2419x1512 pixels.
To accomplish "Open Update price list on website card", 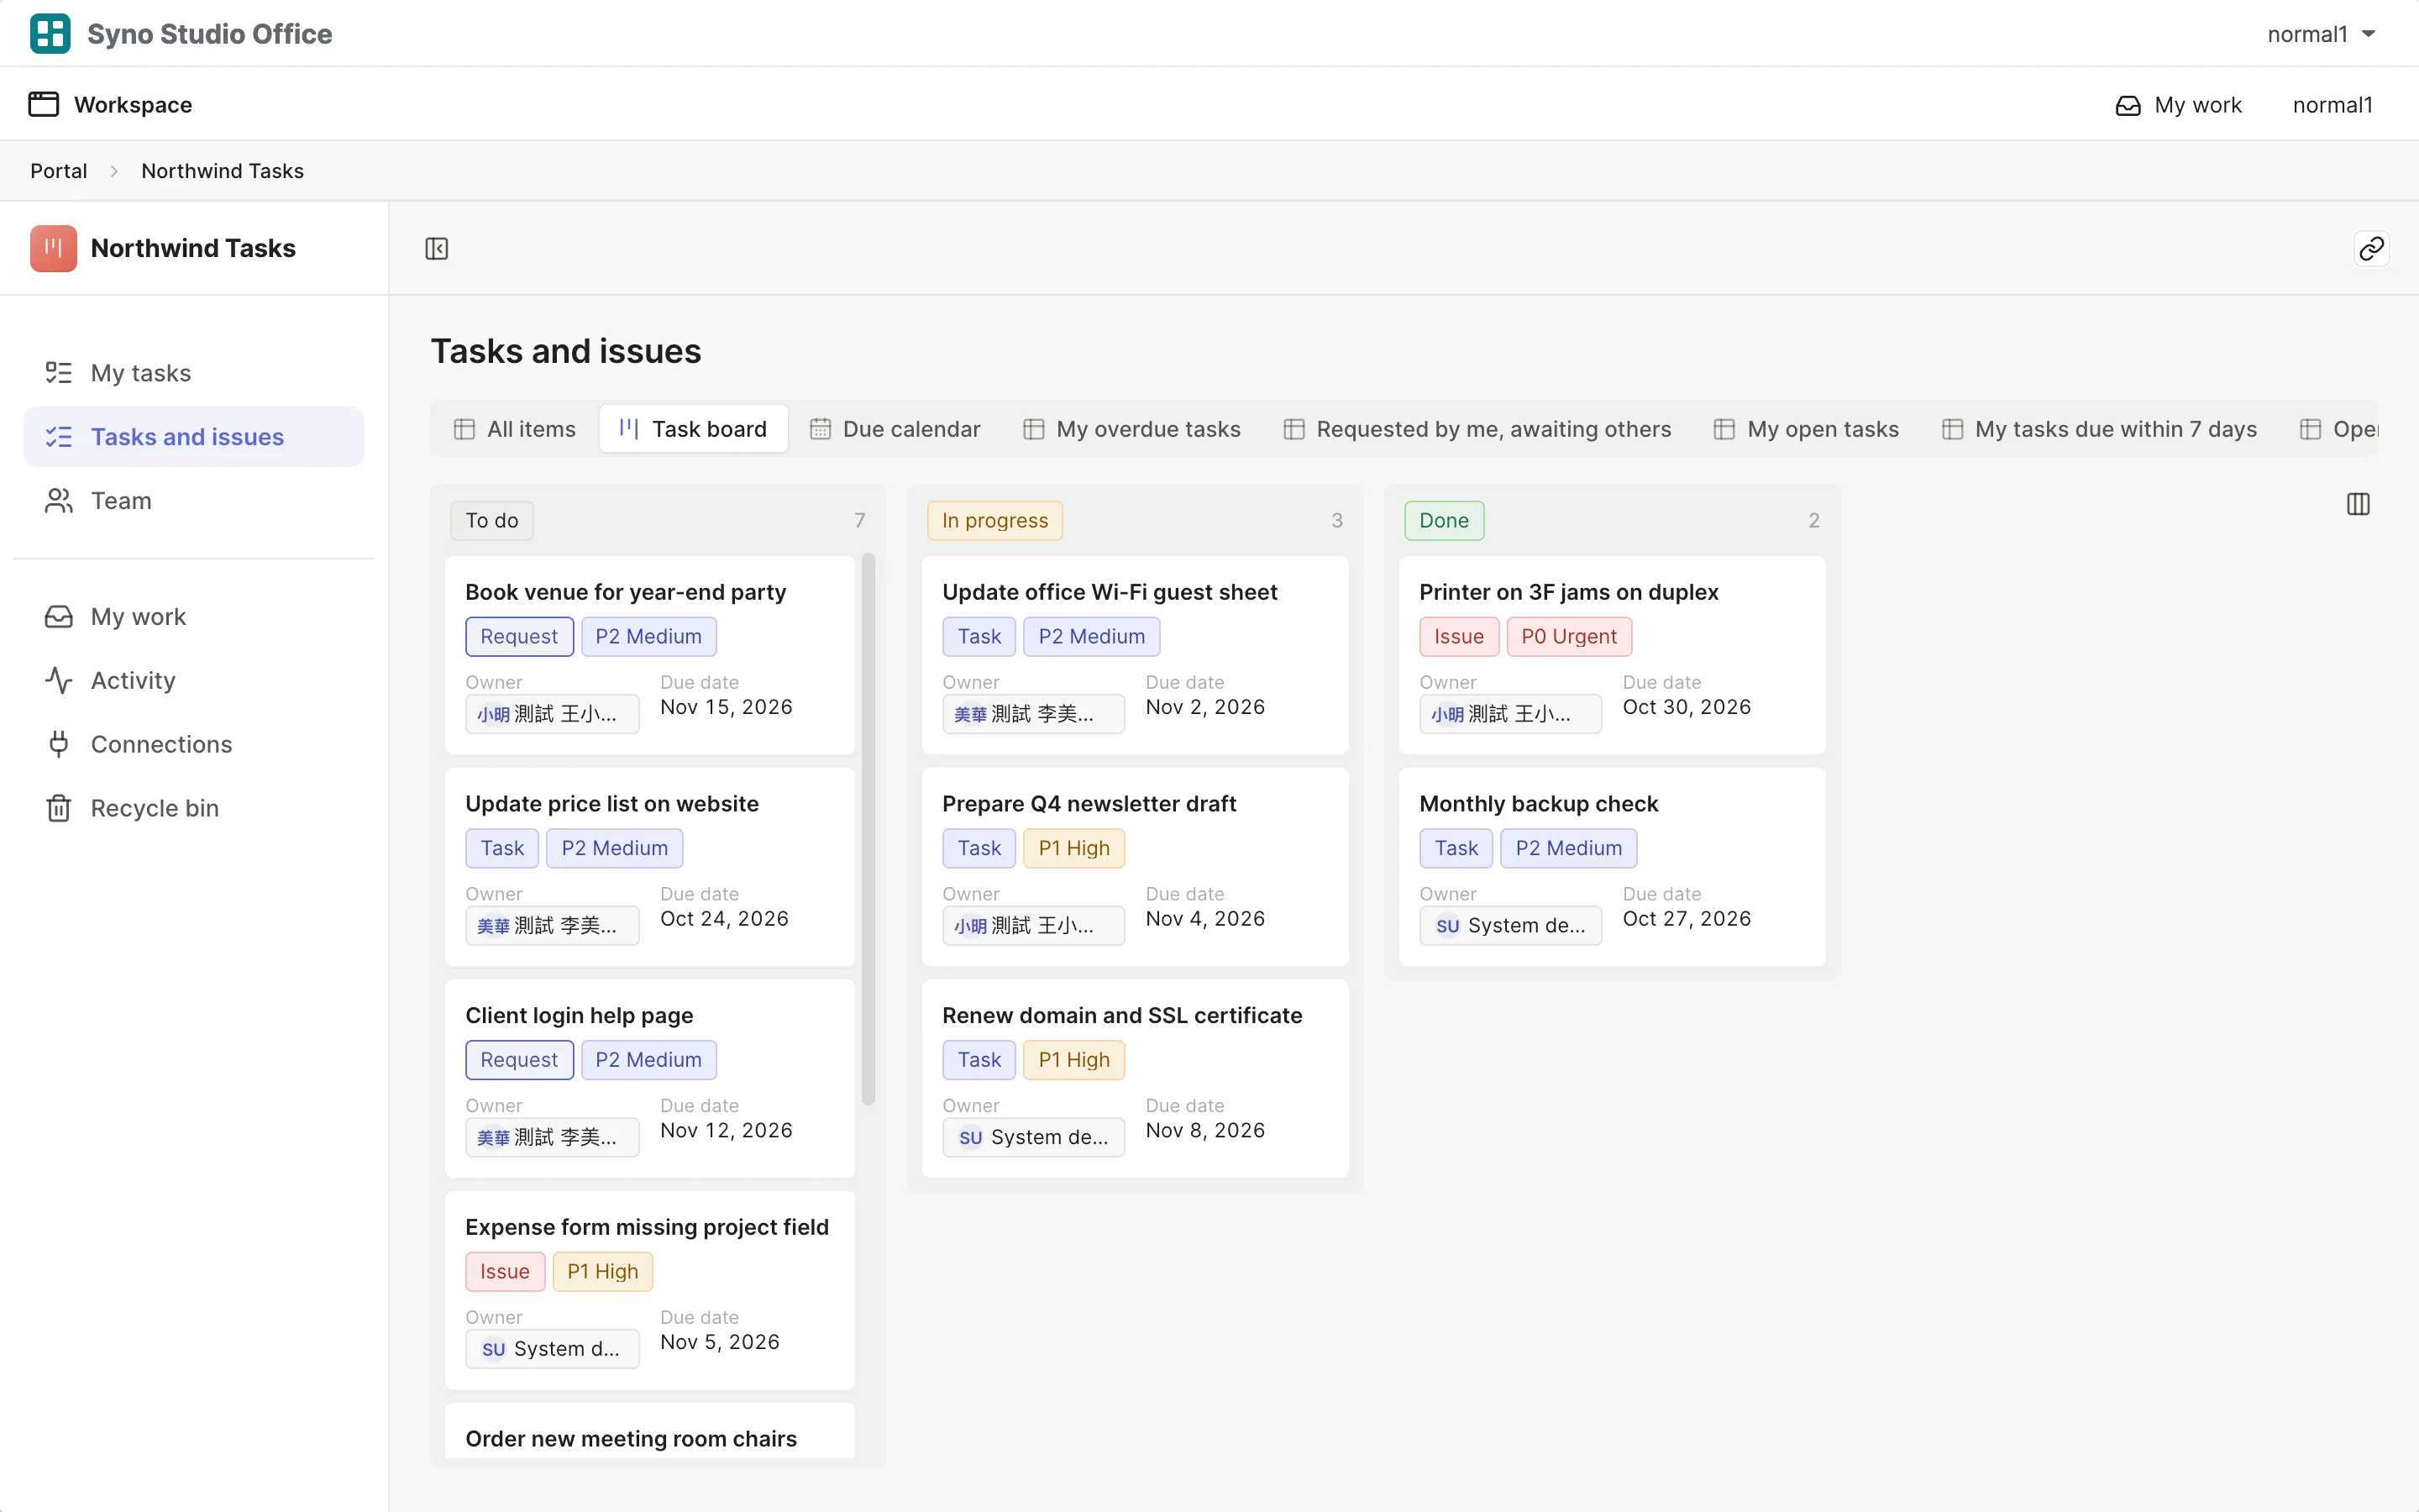I will (x=650, y=867).
